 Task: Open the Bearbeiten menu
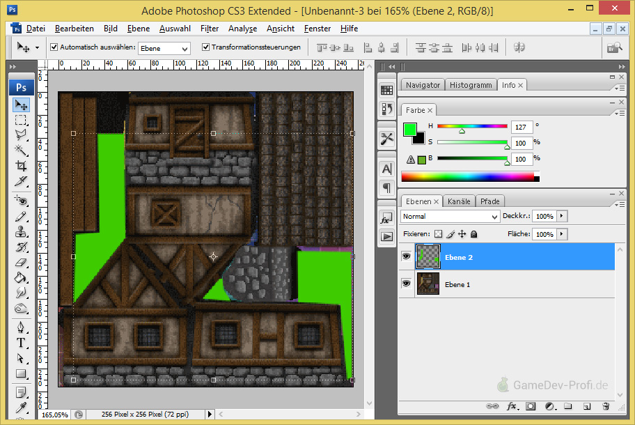click(x=74, y=29)
